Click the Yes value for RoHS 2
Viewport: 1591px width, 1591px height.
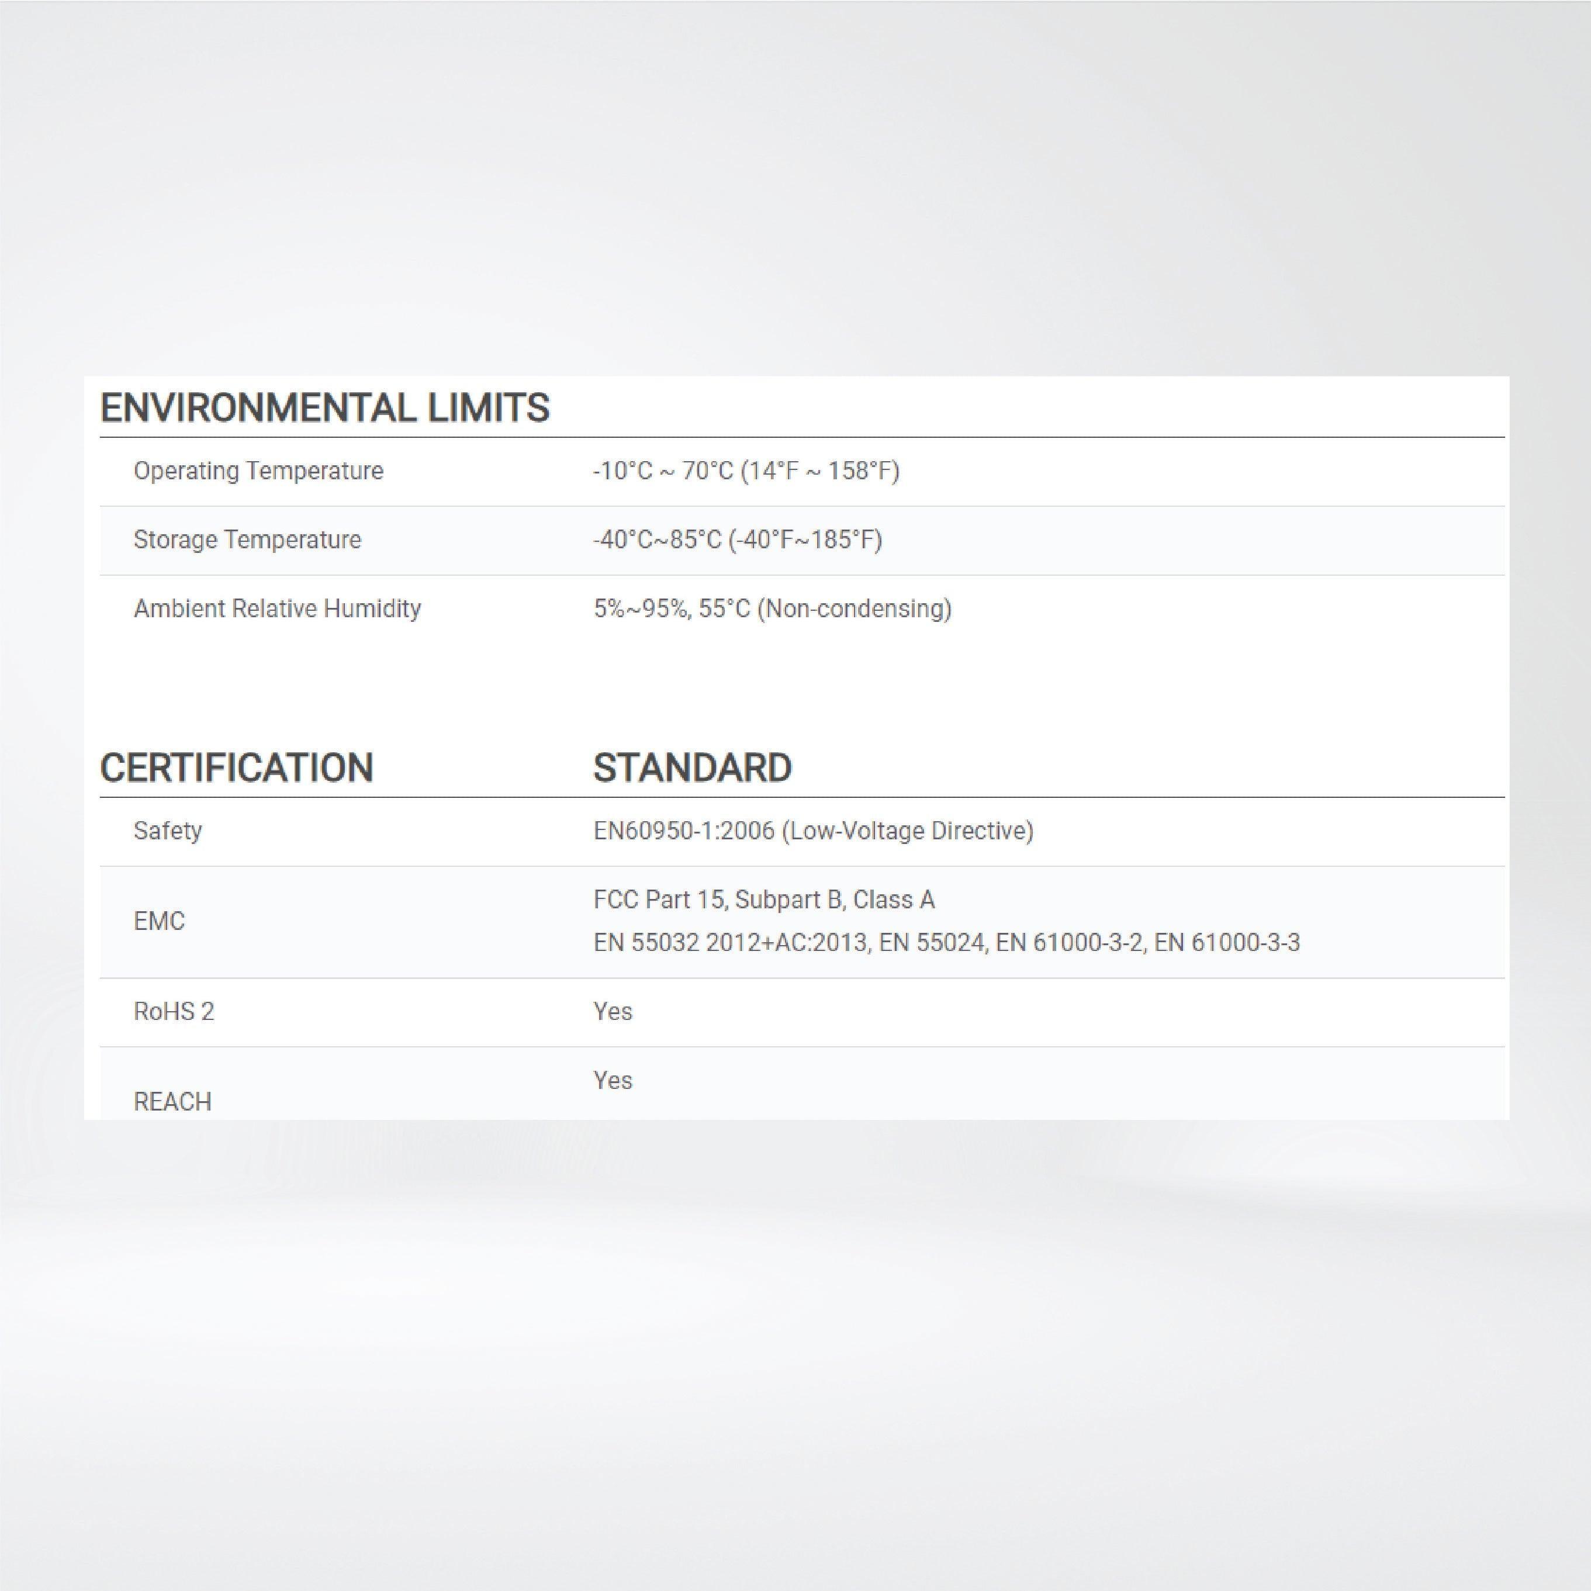(613, 1011)
